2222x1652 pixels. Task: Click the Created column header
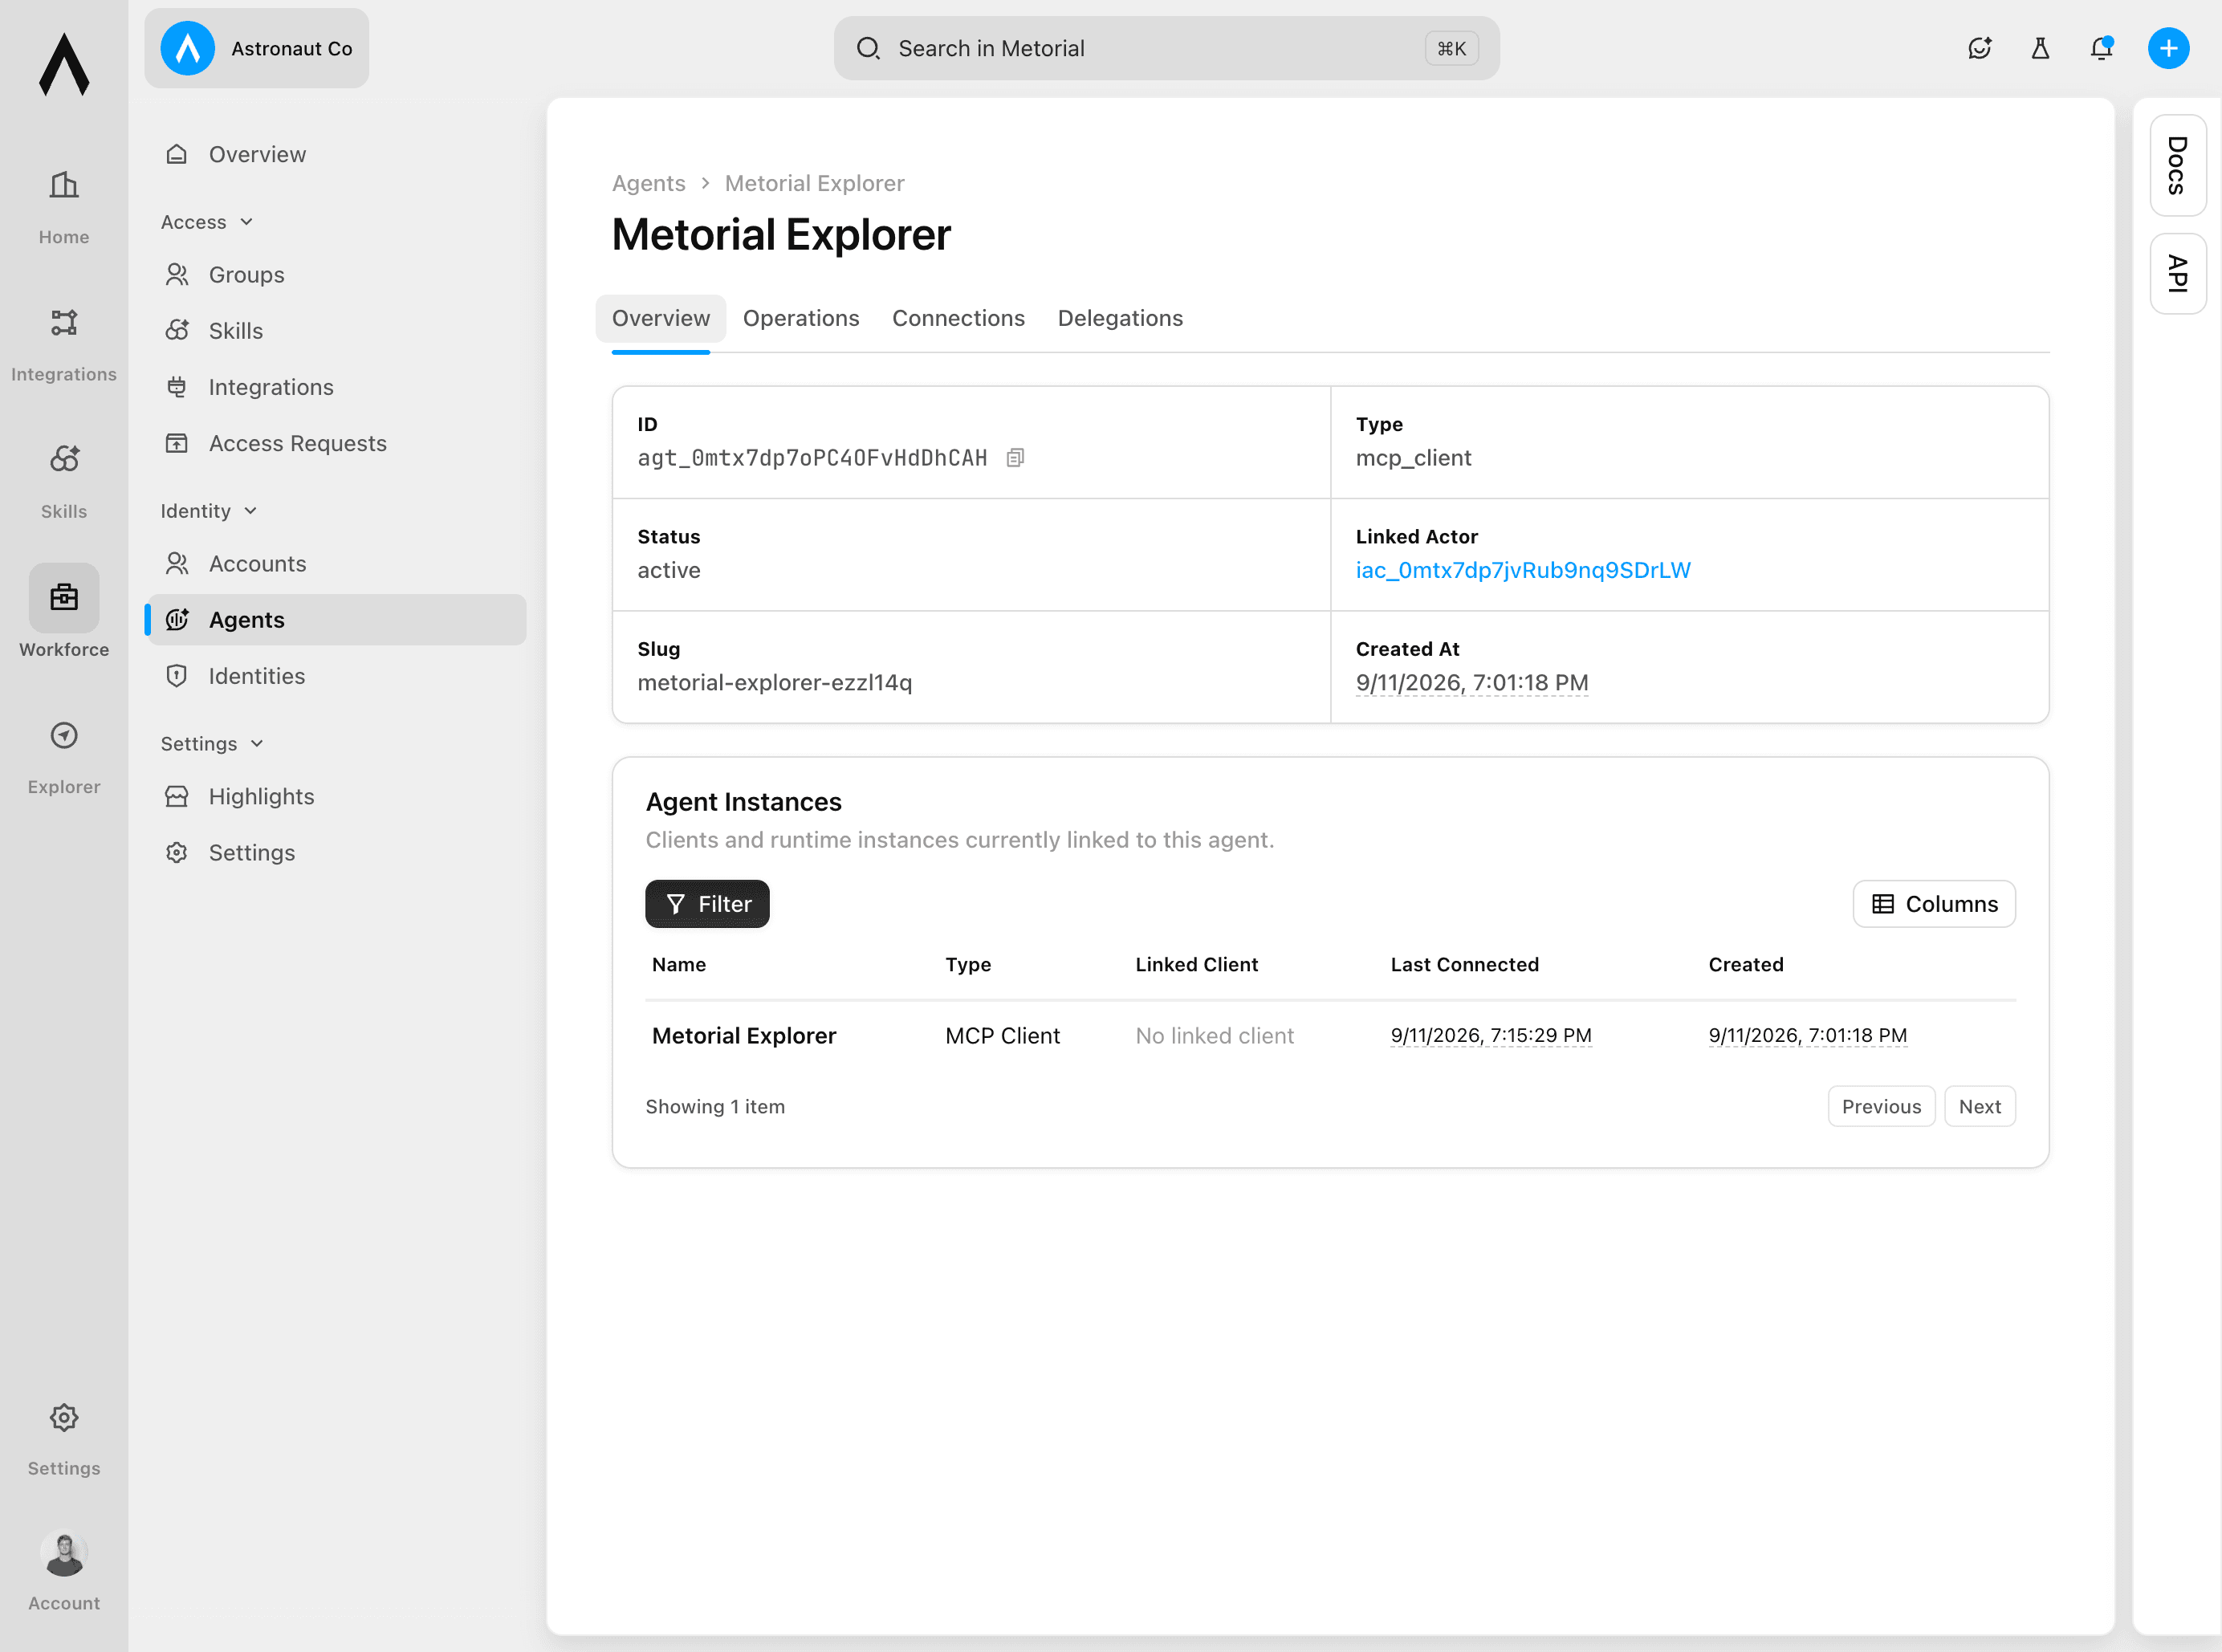(x=1746, y=964)
